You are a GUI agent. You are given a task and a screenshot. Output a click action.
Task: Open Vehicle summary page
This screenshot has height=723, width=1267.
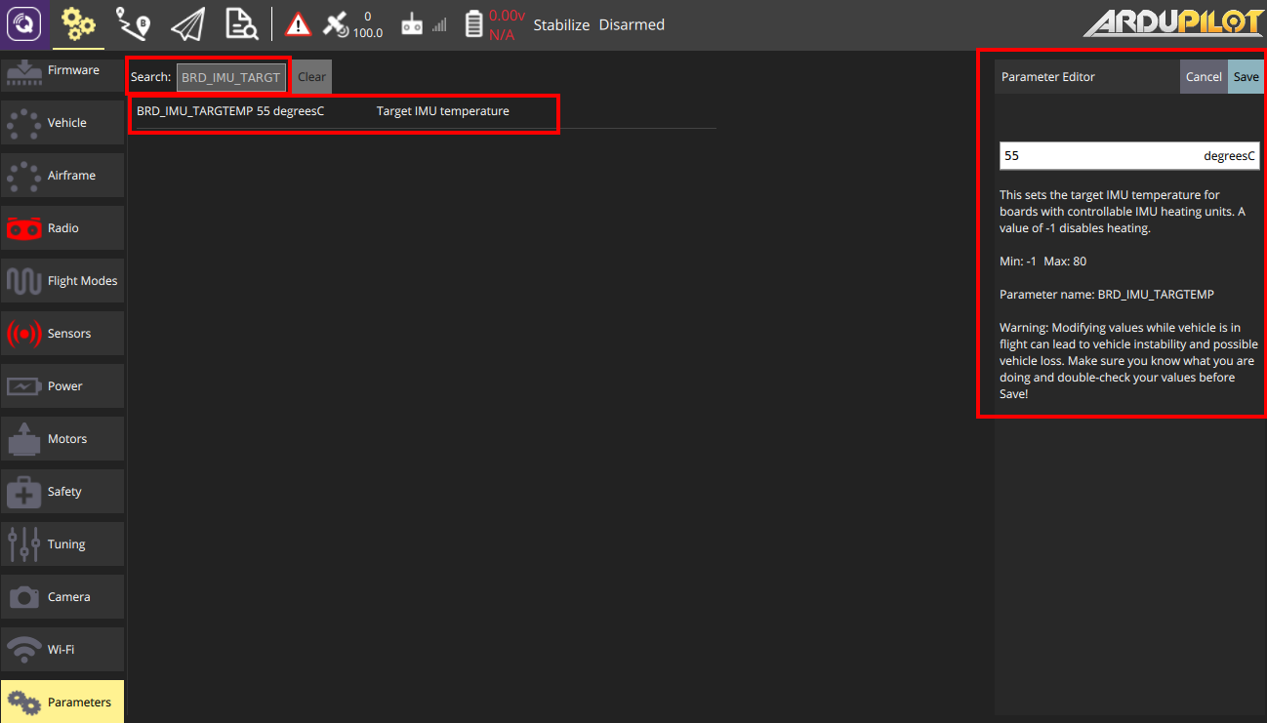click(x=62, y=123)
